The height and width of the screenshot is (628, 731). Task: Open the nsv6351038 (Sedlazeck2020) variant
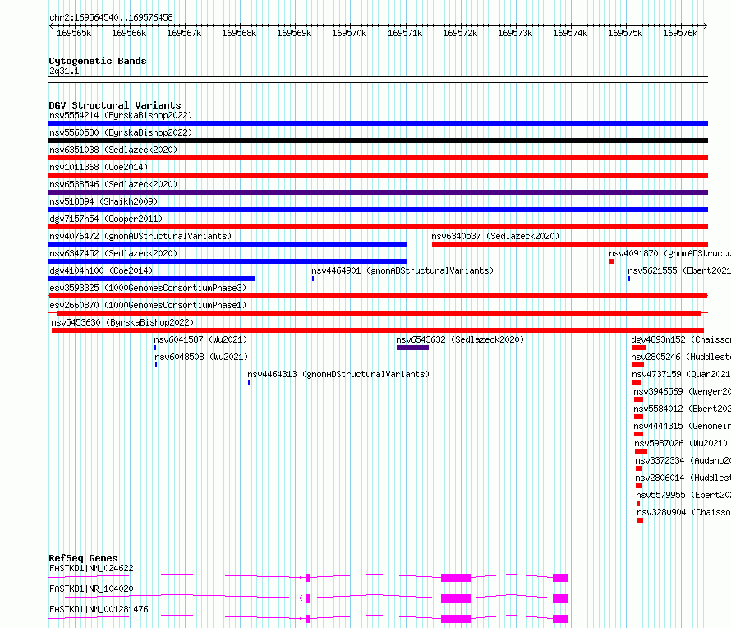point(113,150)
